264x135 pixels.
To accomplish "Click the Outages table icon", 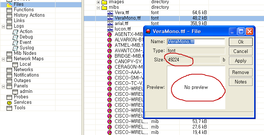I will (9, 81).
